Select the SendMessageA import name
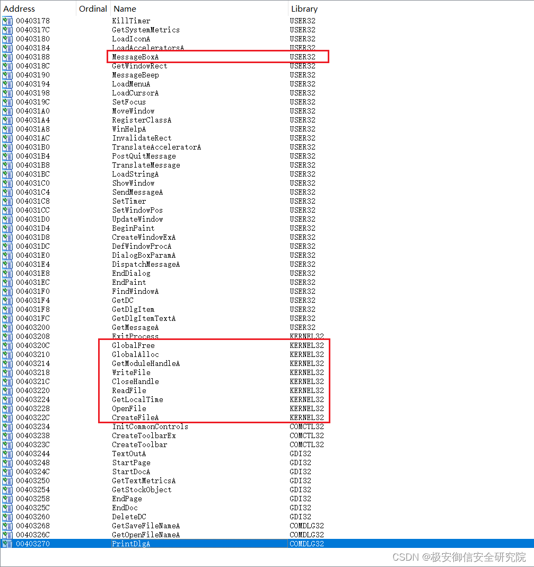This screenshot has height=567, width=534. (x=137, y=193)
